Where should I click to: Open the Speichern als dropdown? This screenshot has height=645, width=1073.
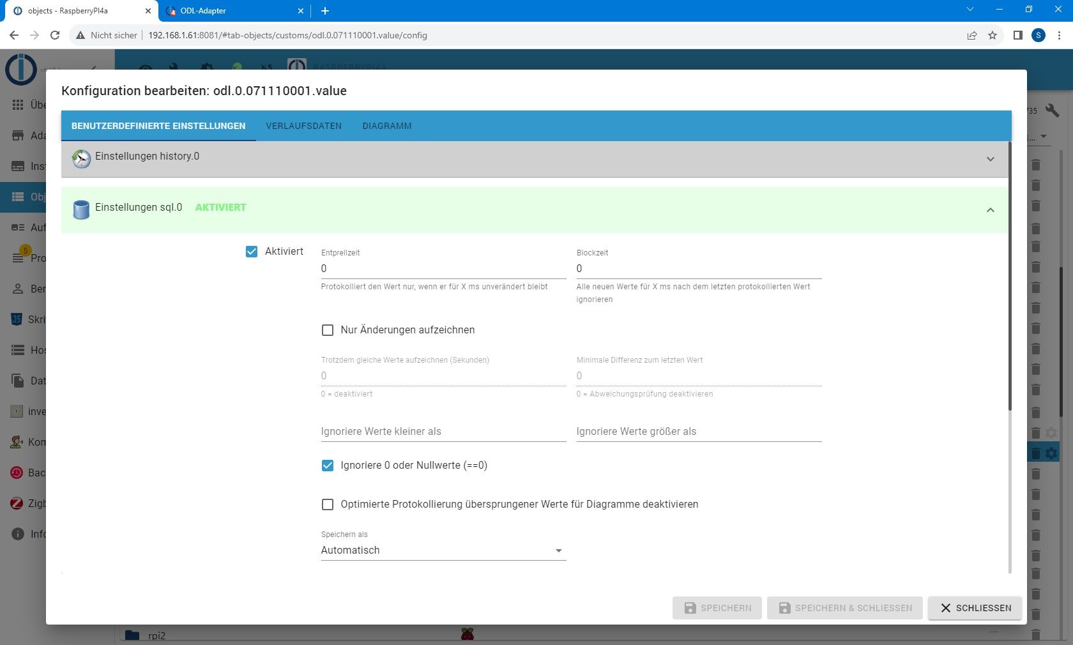tap(443, 550)
